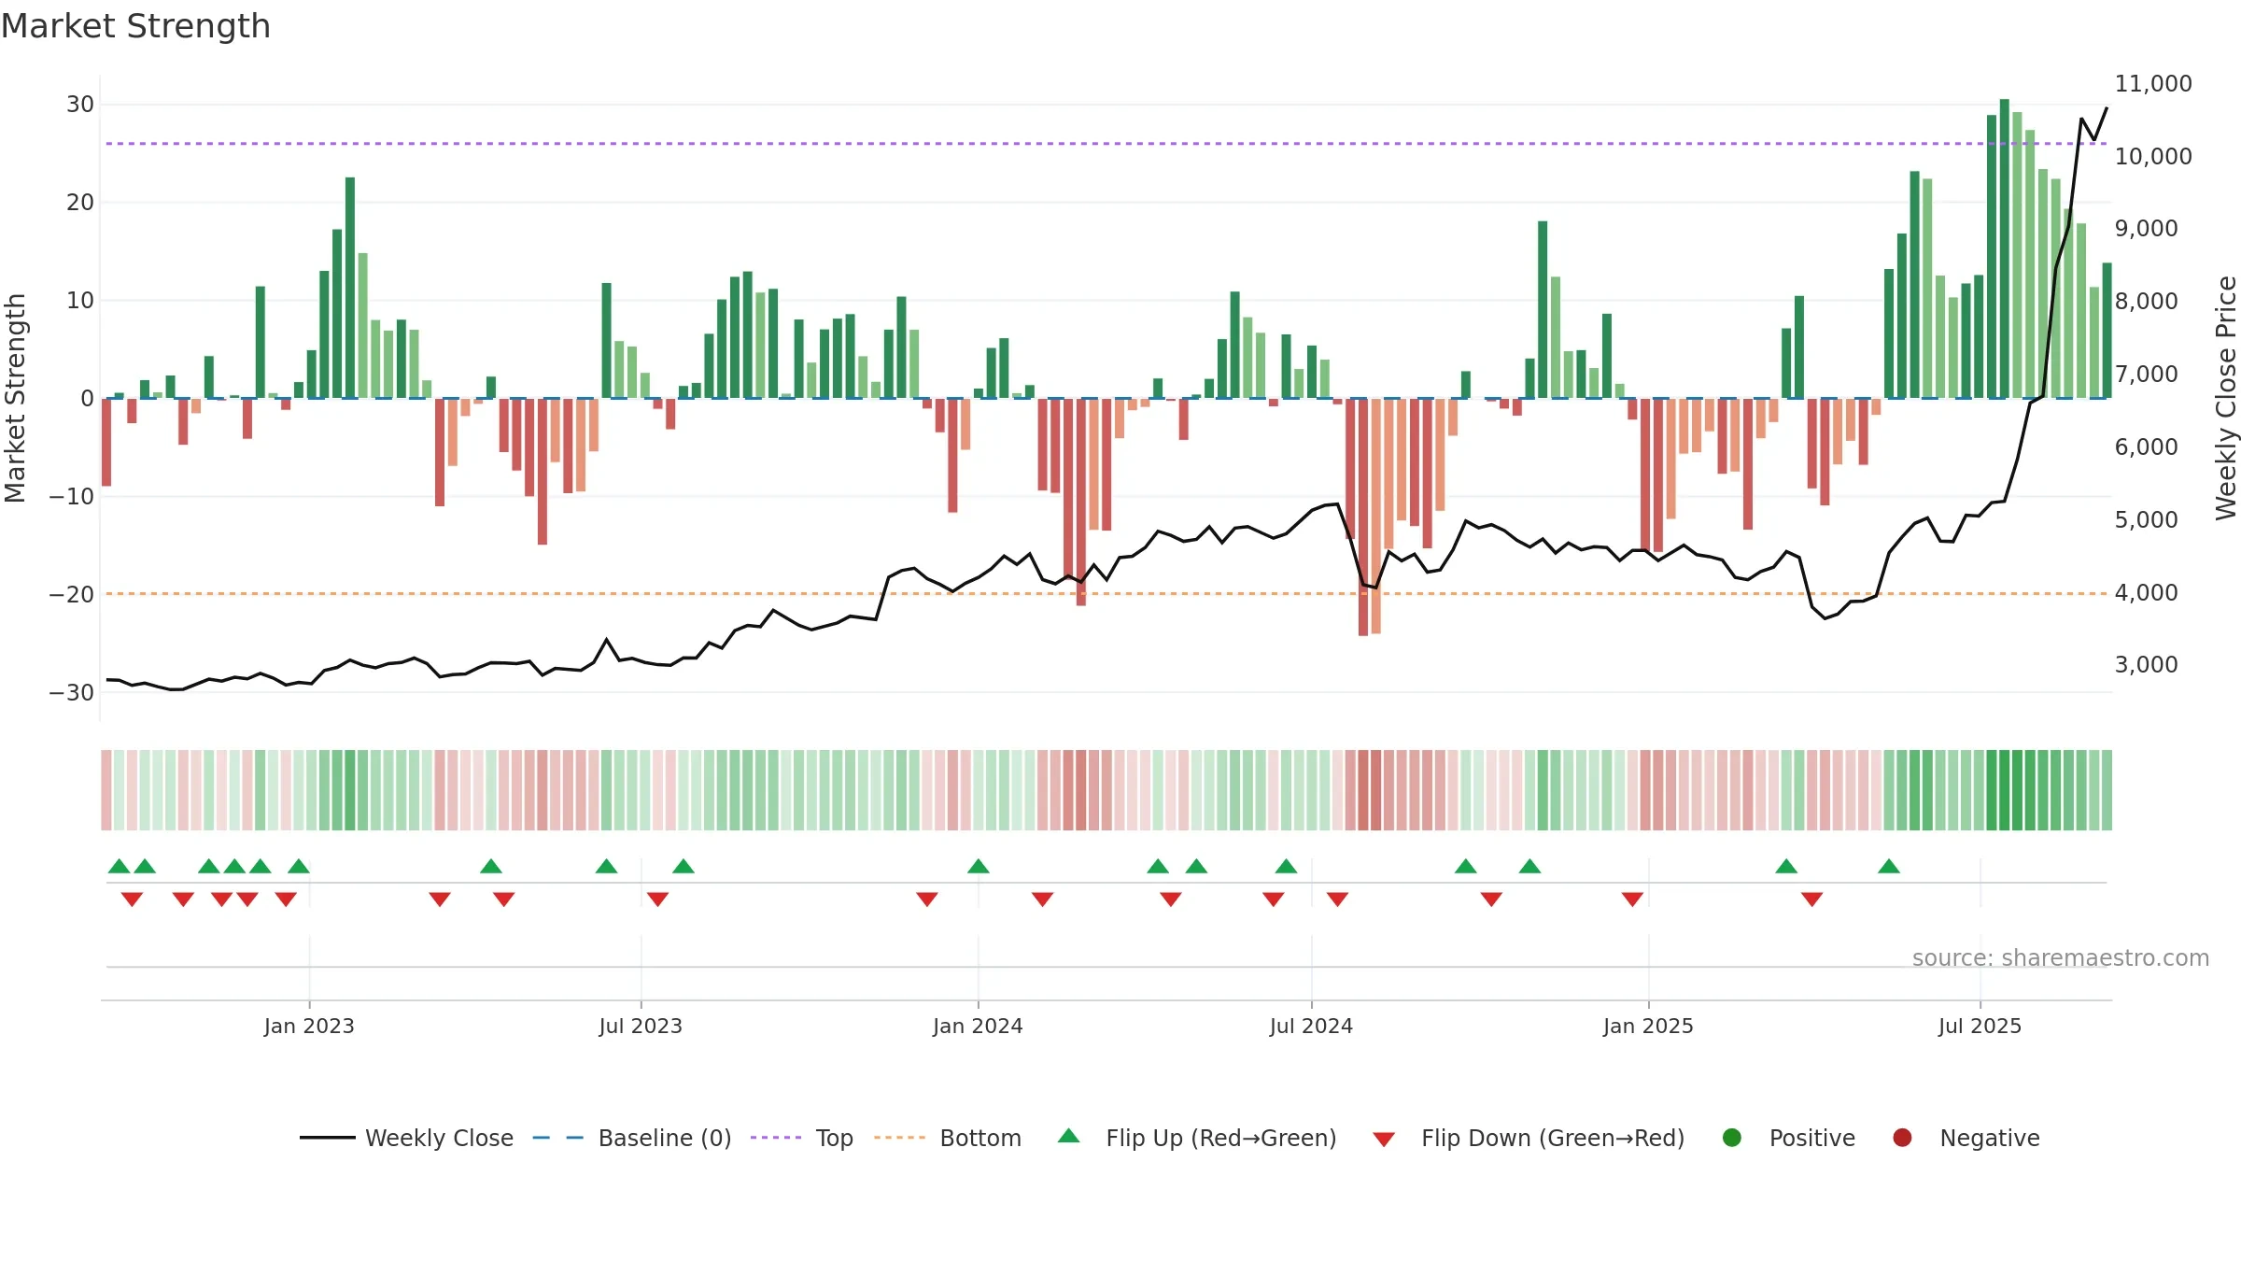Click the Weekly Close legend label
This screenshot has height=1261, width=2241.
439,1139
